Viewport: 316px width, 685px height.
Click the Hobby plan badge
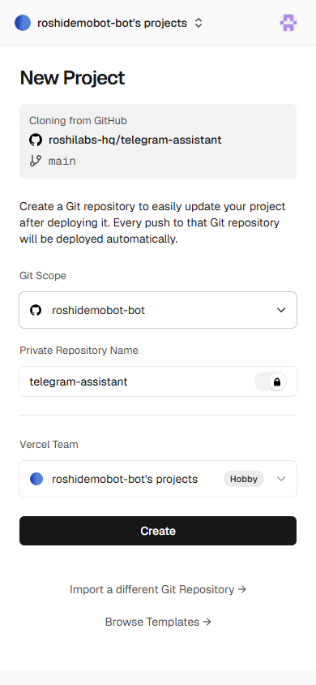tap(244, 479)
